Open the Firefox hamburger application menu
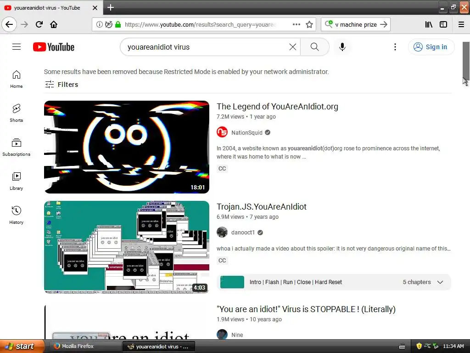The height and width of the screenshot is (353, 470). coord(461,24)
